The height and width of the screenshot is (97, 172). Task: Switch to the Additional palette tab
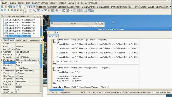(42, 7)
